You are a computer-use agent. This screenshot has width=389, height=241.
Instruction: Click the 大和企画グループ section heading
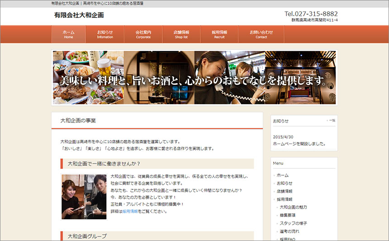coord(87,236)
